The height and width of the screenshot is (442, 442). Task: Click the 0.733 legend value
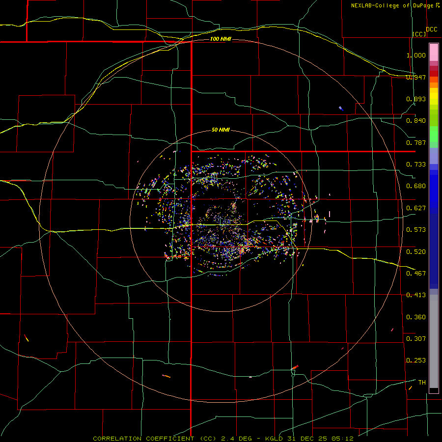pos(416,165)
